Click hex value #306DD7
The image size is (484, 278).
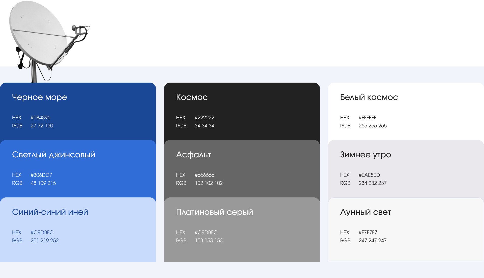click(x=41, y=175)
